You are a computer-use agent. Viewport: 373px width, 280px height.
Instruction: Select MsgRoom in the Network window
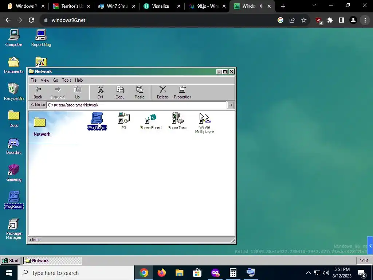coord(97,121)
